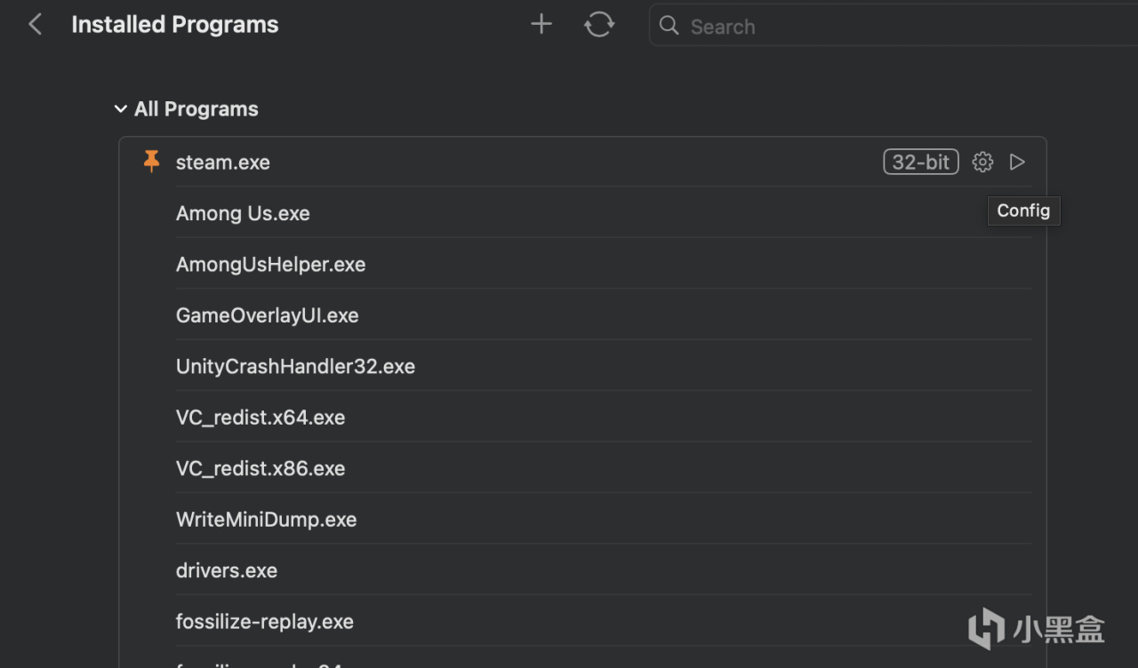Click the 32-bit badge on steam.exe
This screenshot has height=668, width=1138.
921,162
